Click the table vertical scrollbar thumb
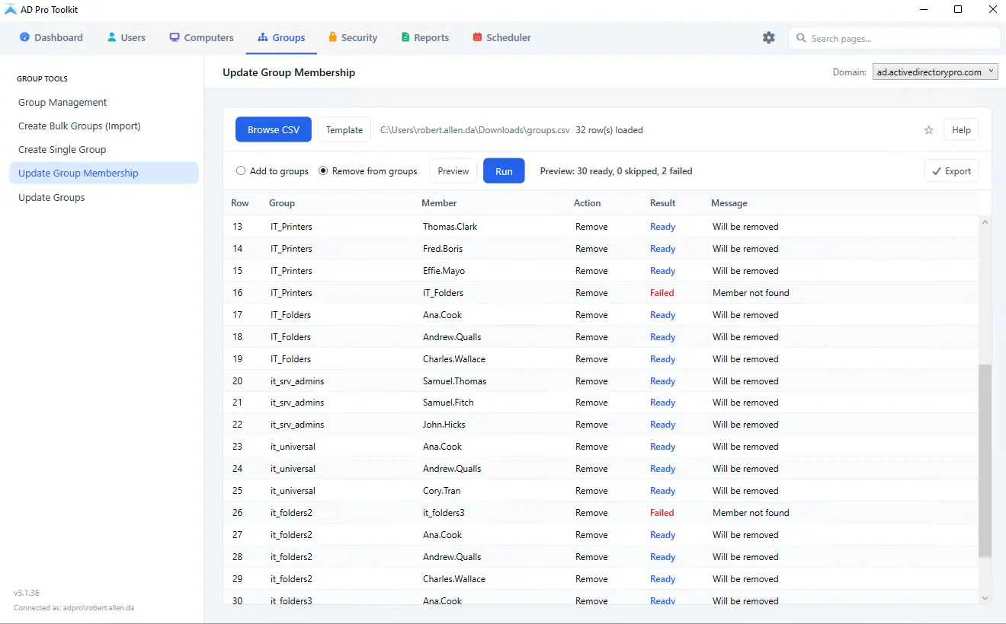1006x624 pixels. (x=985, y=460)
